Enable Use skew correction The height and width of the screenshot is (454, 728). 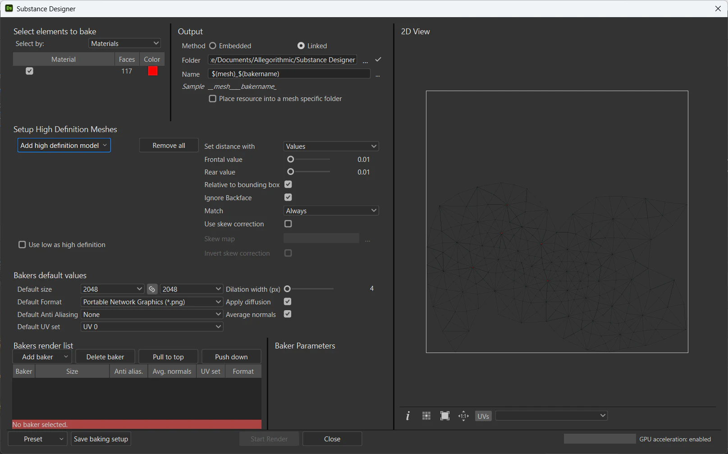point(288,224)
